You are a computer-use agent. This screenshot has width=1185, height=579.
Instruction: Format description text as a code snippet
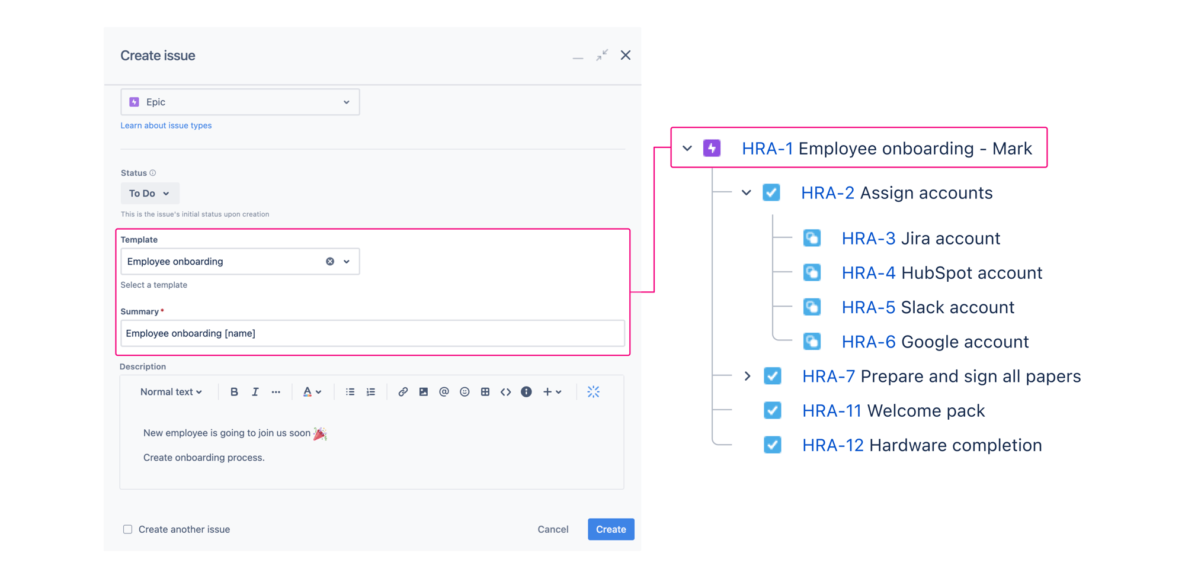pos(505,391)
